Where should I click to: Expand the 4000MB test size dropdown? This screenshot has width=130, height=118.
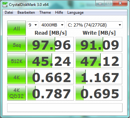click(x=52, y=25)
